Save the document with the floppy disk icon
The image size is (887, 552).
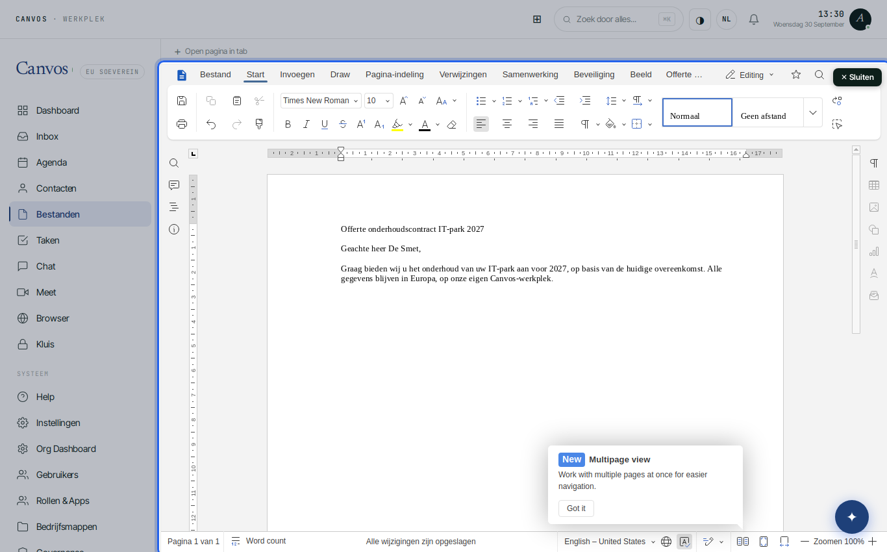(x=182, y=101)
